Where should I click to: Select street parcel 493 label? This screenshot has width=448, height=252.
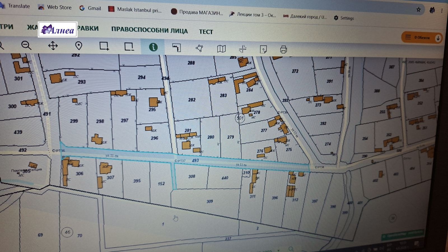(195, 160)
